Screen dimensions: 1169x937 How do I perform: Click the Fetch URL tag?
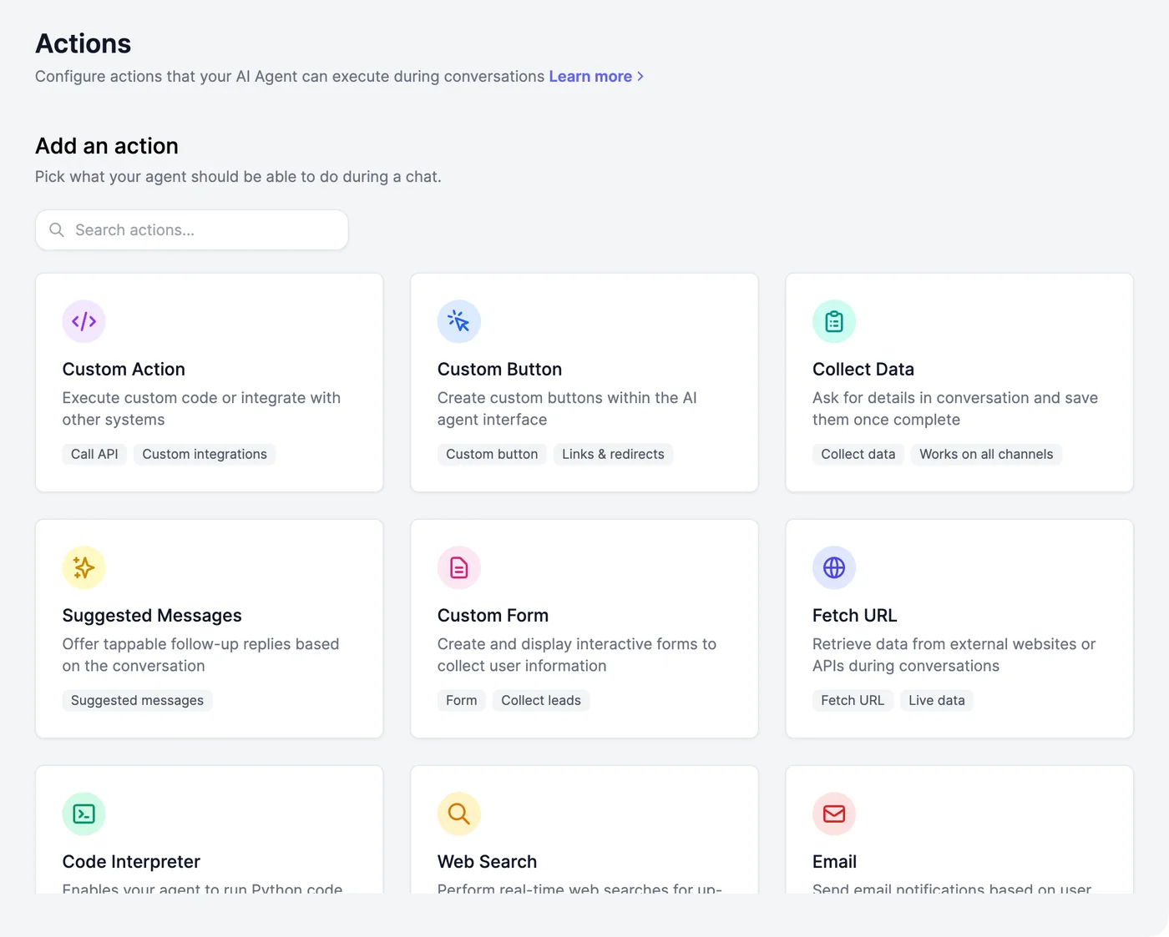[852, 700]
